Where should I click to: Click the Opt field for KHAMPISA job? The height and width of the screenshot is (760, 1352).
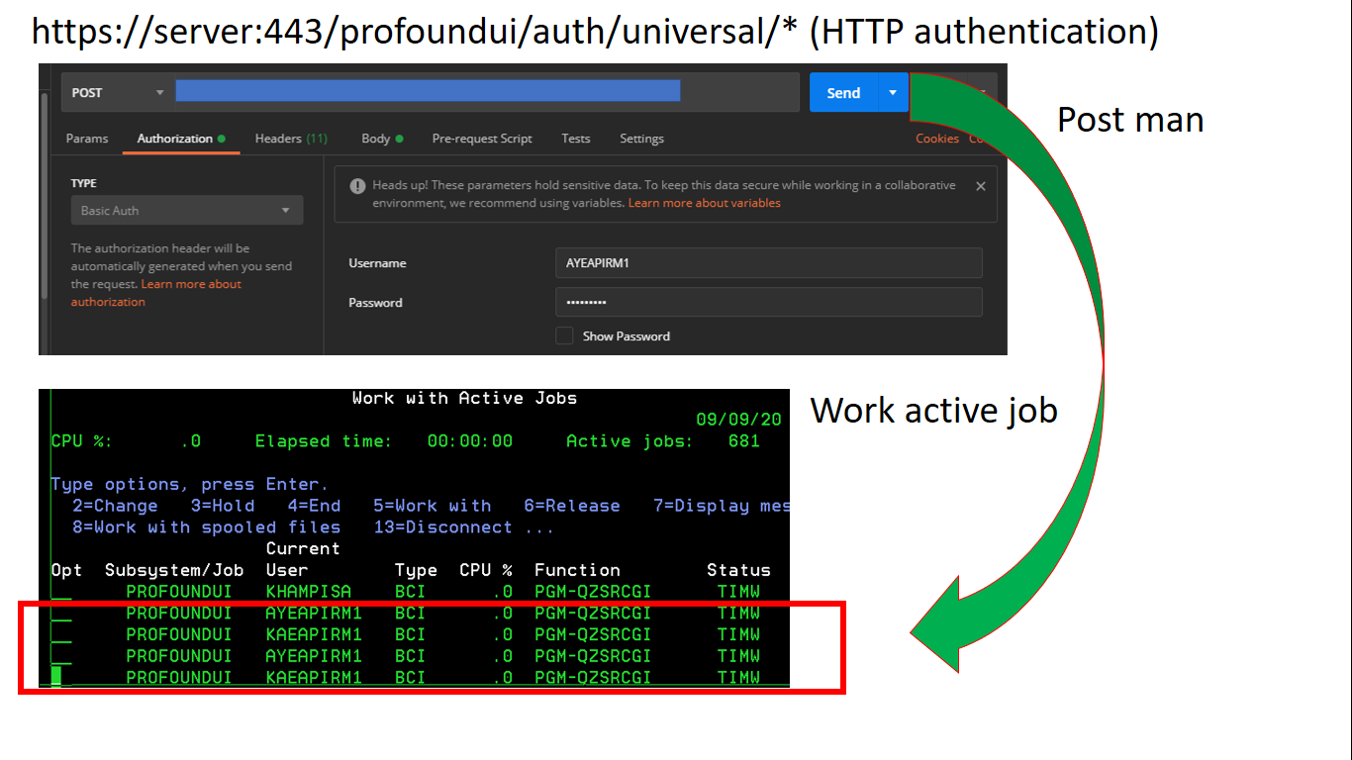61,594
